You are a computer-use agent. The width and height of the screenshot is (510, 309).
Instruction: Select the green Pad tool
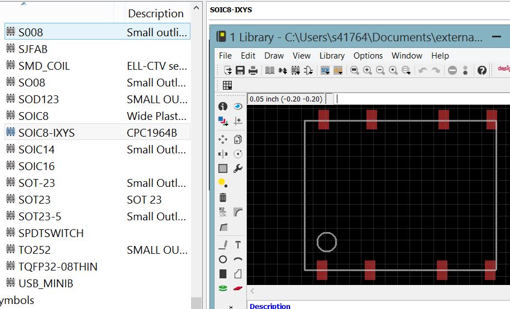(x=223, y=288)
